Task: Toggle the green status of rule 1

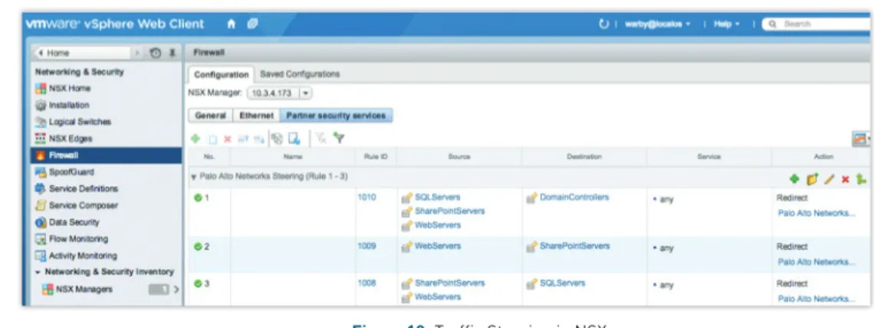Action: 197,198
